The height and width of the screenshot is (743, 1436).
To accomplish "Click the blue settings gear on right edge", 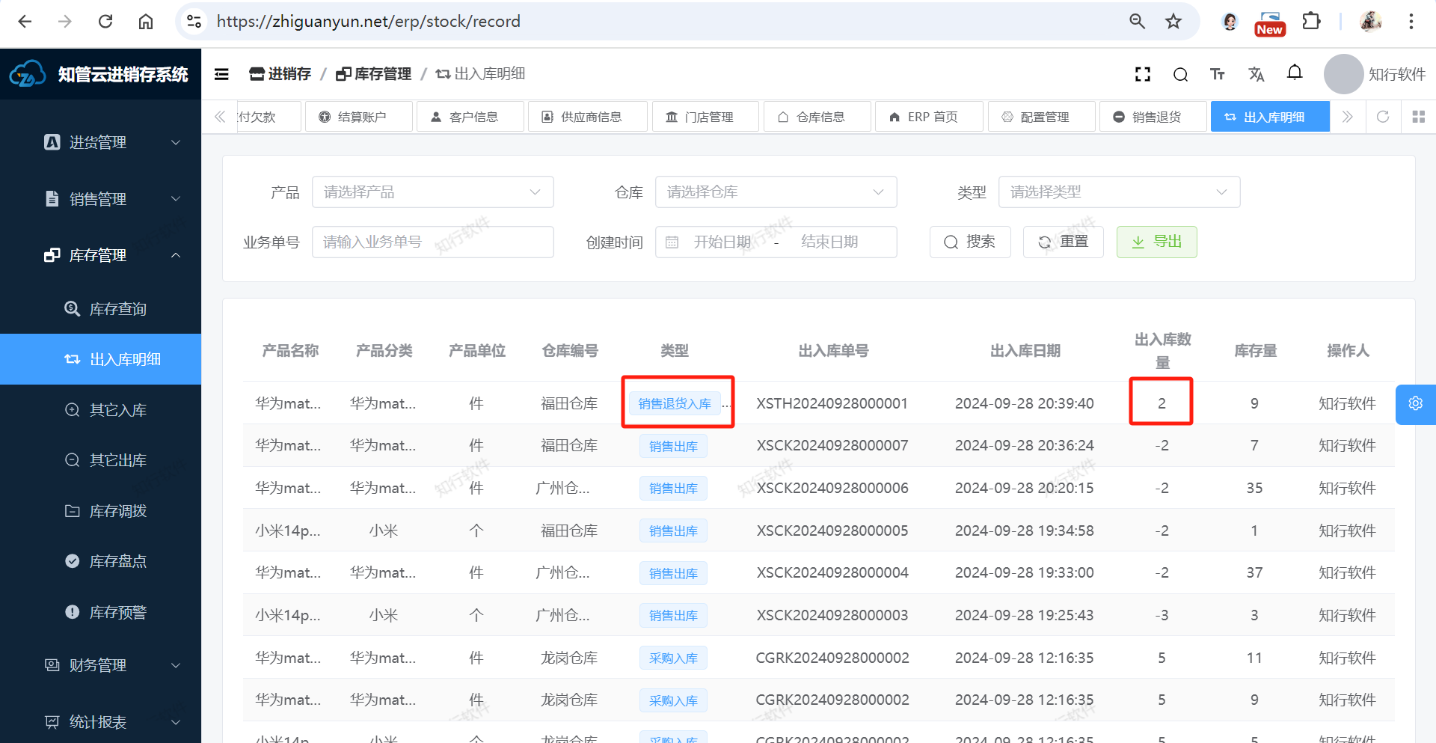I will 1415,404.
